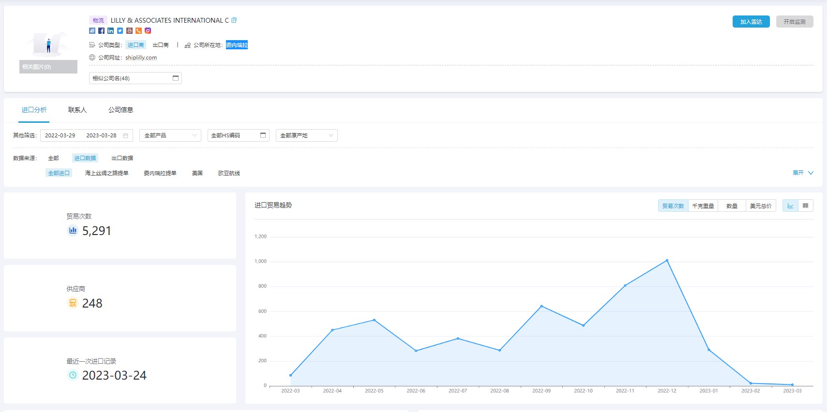Viewport: 827px width, 412px height.
Task: Show chart by 千克重量
Action: coord(703,206)
